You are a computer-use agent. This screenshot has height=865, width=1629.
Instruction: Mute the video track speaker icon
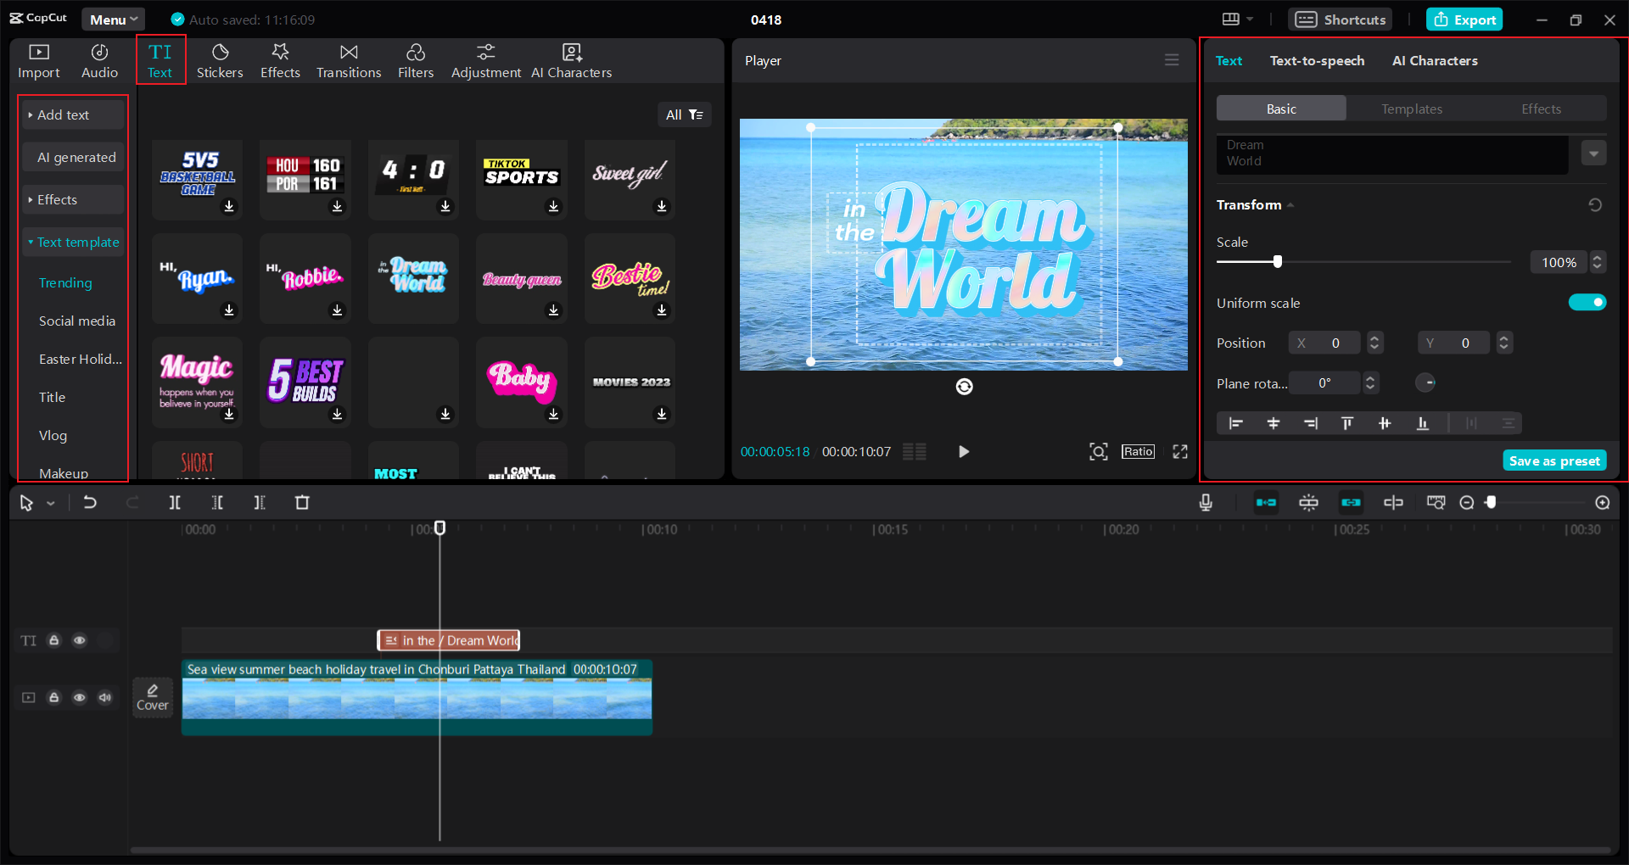click(x=104, y=697)
